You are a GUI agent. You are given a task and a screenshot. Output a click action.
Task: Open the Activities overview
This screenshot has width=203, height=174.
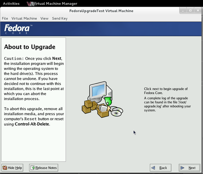tap(11, 3)
